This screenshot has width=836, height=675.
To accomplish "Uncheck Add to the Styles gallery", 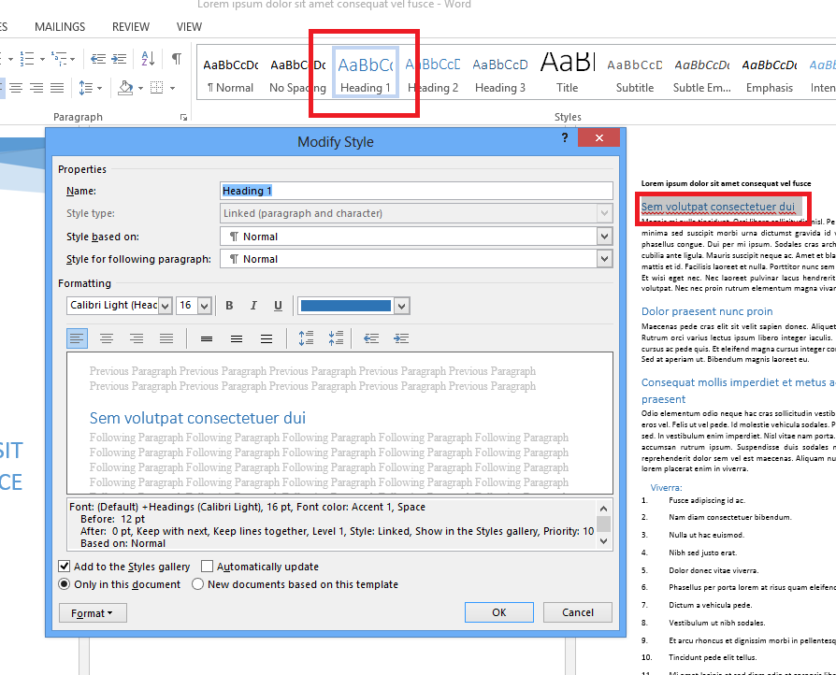I will (64, 567).
